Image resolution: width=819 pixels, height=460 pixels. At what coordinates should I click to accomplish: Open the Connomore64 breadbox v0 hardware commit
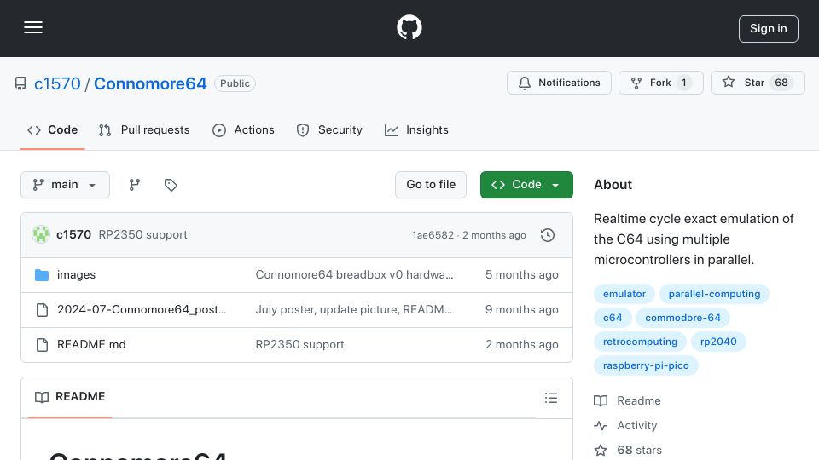[x=354, y=275]
